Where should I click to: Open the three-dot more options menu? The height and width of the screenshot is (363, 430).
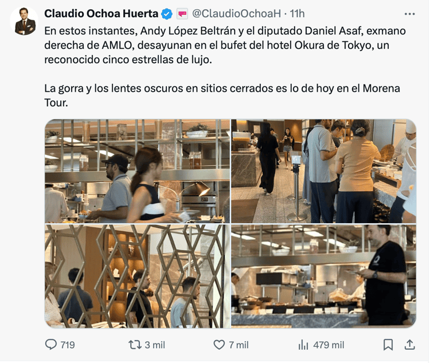click(x=409, y=14)
